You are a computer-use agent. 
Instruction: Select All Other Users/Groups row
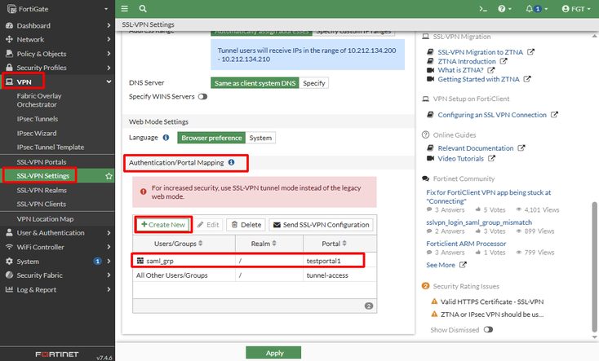[x=255, y=275]
